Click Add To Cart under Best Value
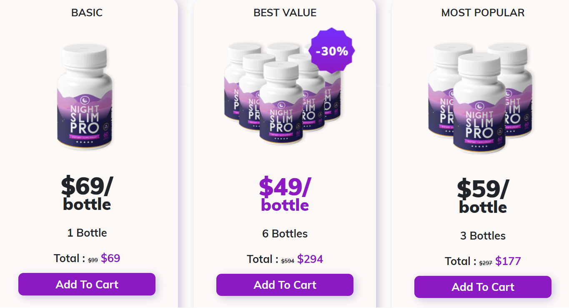Image resolution: width=569 pixels, height=308 pixels. click(285, 285)
